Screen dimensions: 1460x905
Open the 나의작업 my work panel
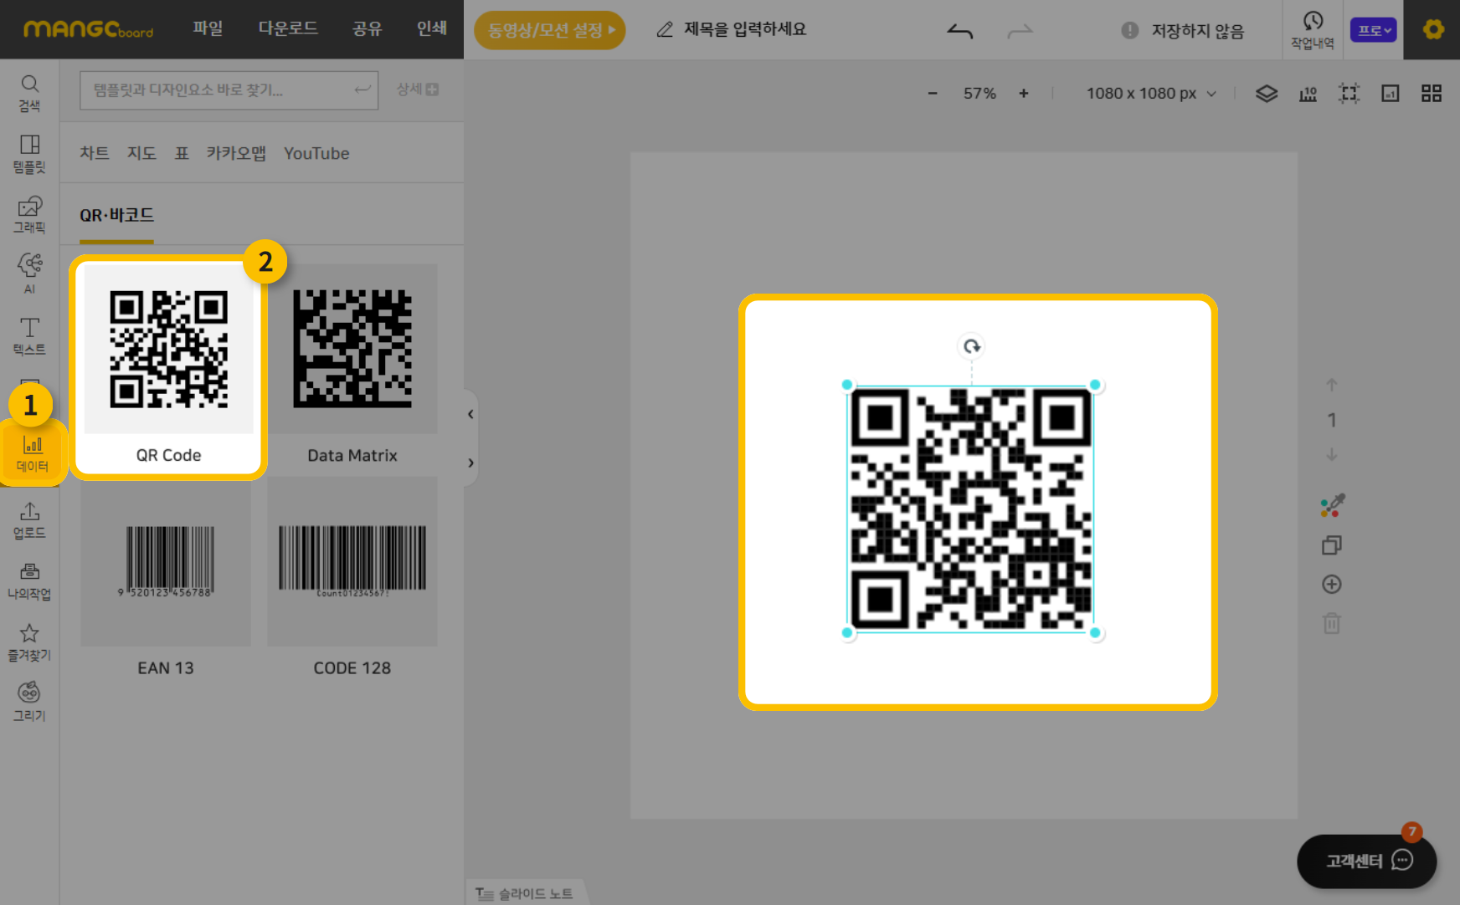coord(29,581)
